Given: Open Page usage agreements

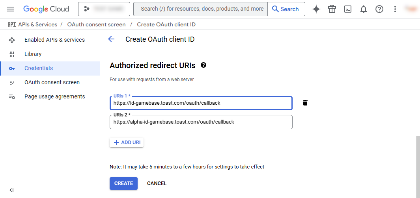Looking at the screenshot, I should tap(50, 96).
